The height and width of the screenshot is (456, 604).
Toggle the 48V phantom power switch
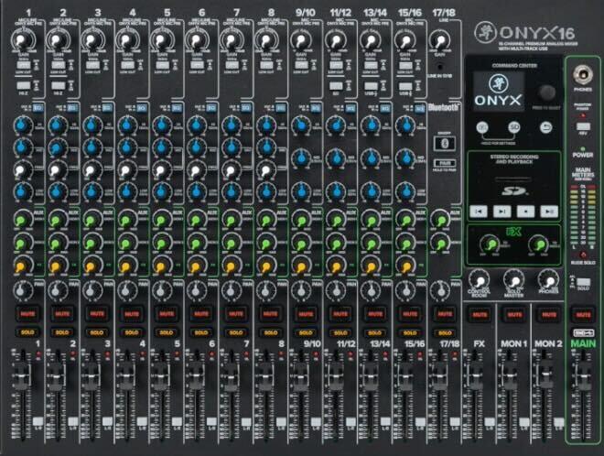(x=583, y=126)
